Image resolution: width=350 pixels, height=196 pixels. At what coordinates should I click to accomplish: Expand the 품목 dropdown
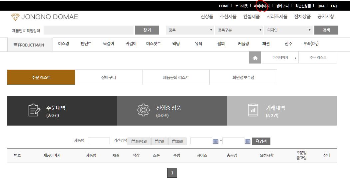pyautogui.click(x=190, y=30)
